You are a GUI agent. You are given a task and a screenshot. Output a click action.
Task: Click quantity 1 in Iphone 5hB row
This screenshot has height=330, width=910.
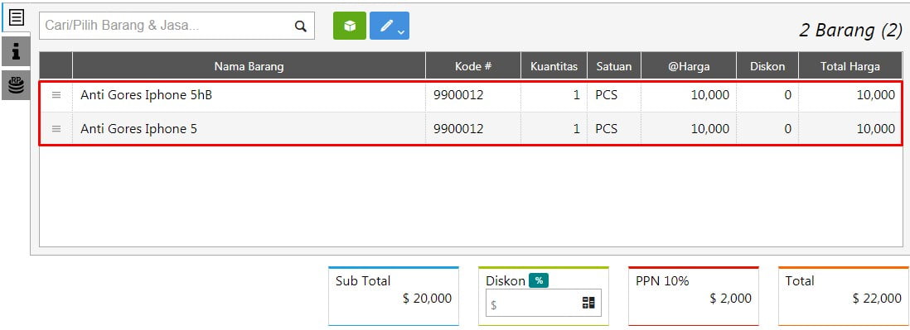click(x=576, y=95)
